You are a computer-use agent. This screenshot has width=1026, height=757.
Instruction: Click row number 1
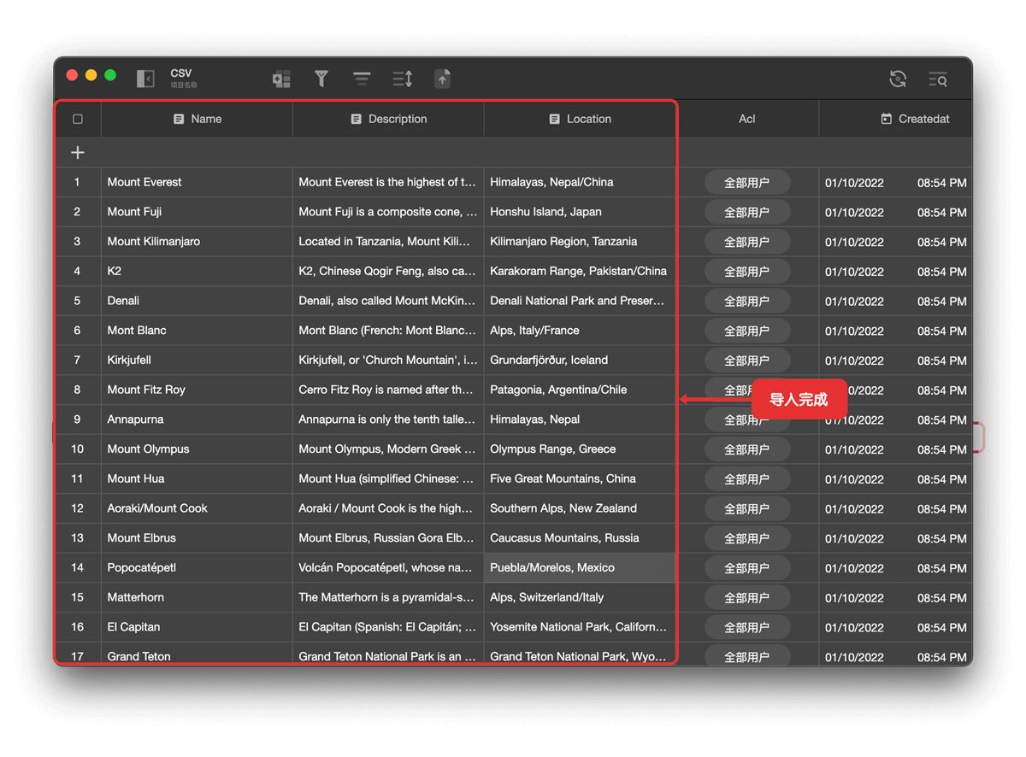[x=78, y=182]
